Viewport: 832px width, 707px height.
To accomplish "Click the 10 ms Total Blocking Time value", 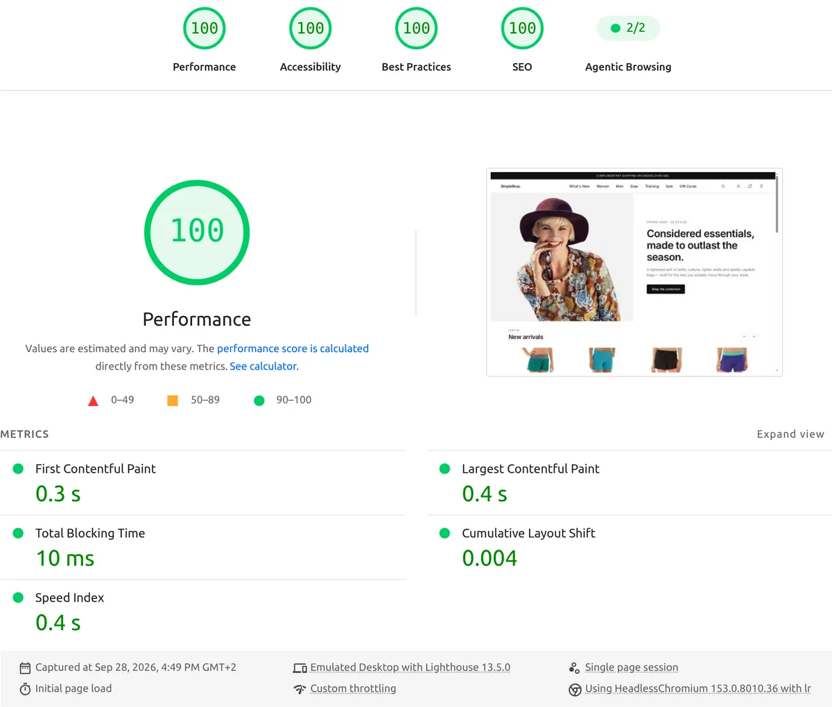I will click(65, 558).
